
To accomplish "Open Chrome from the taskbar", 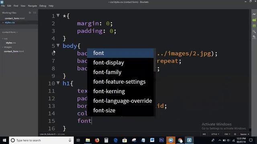I will pos(180,140).
